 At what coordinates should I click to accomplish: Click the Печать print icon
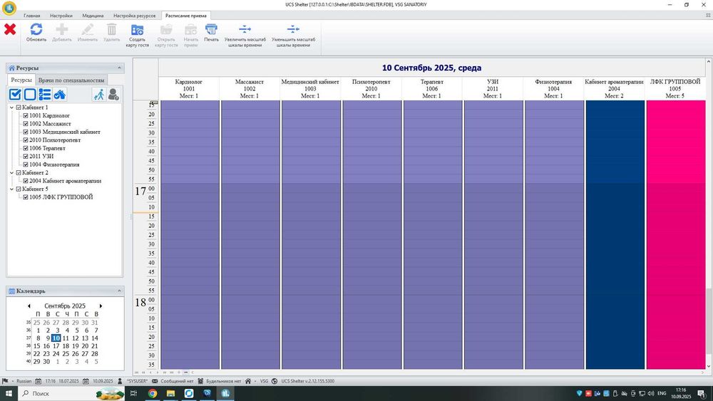pos(211,29)
